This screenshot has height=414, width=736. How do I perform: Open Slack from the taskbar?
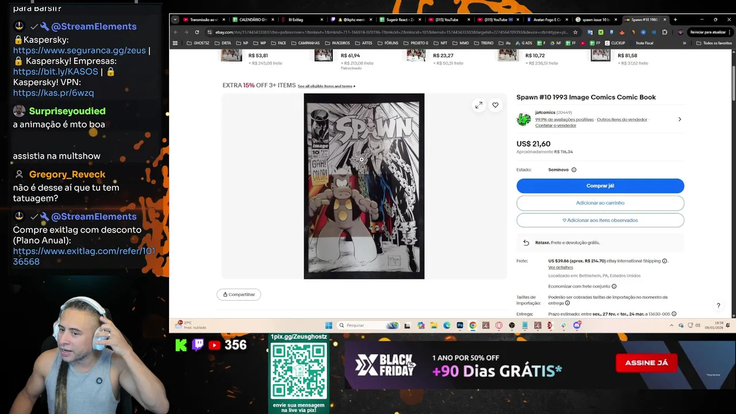pyautogui.click(x=563, y=325)
